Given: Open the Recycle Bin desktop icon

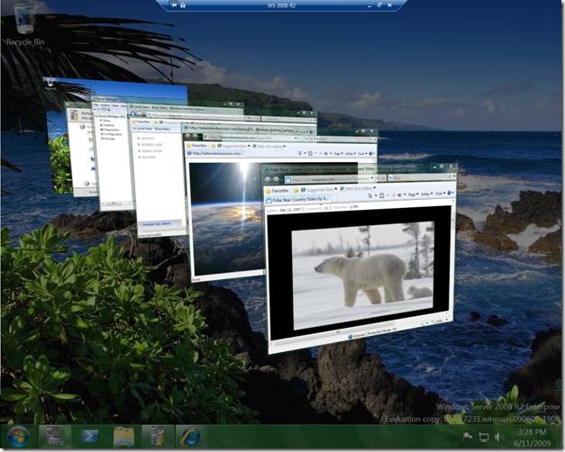Looking at the screenshot, I should pos(24,20).
